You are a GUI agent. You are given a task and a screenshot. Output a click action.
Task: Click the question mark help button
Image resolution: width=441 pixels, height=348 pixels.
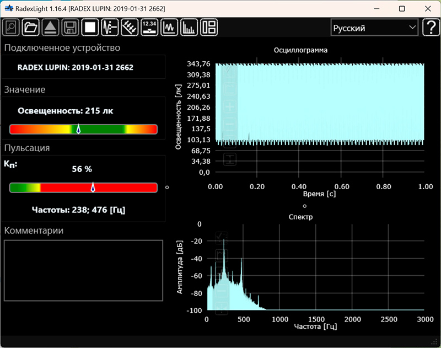tap(431, 28)
